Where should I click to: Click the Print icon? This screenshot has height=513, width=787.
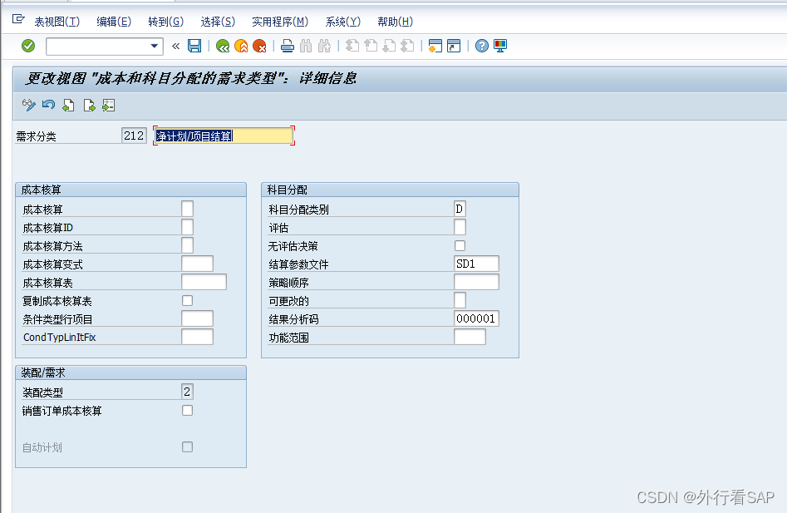point(287,47)
